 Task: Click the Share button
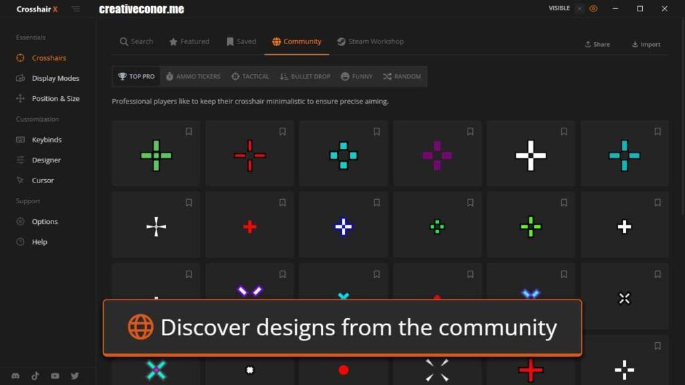(x=597, y=44)
